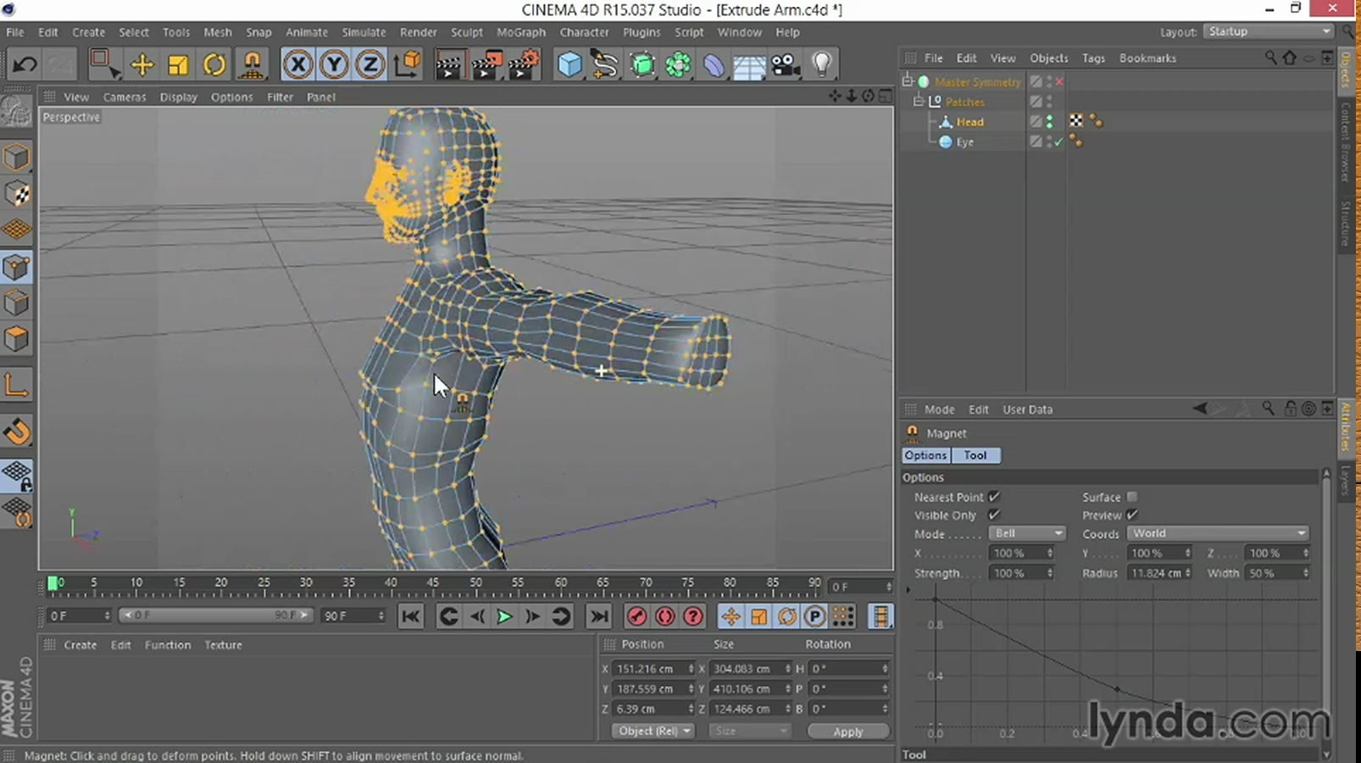1361x763 pixels.
Task: Select the Scale tool
Action: (x=178, y=64)
